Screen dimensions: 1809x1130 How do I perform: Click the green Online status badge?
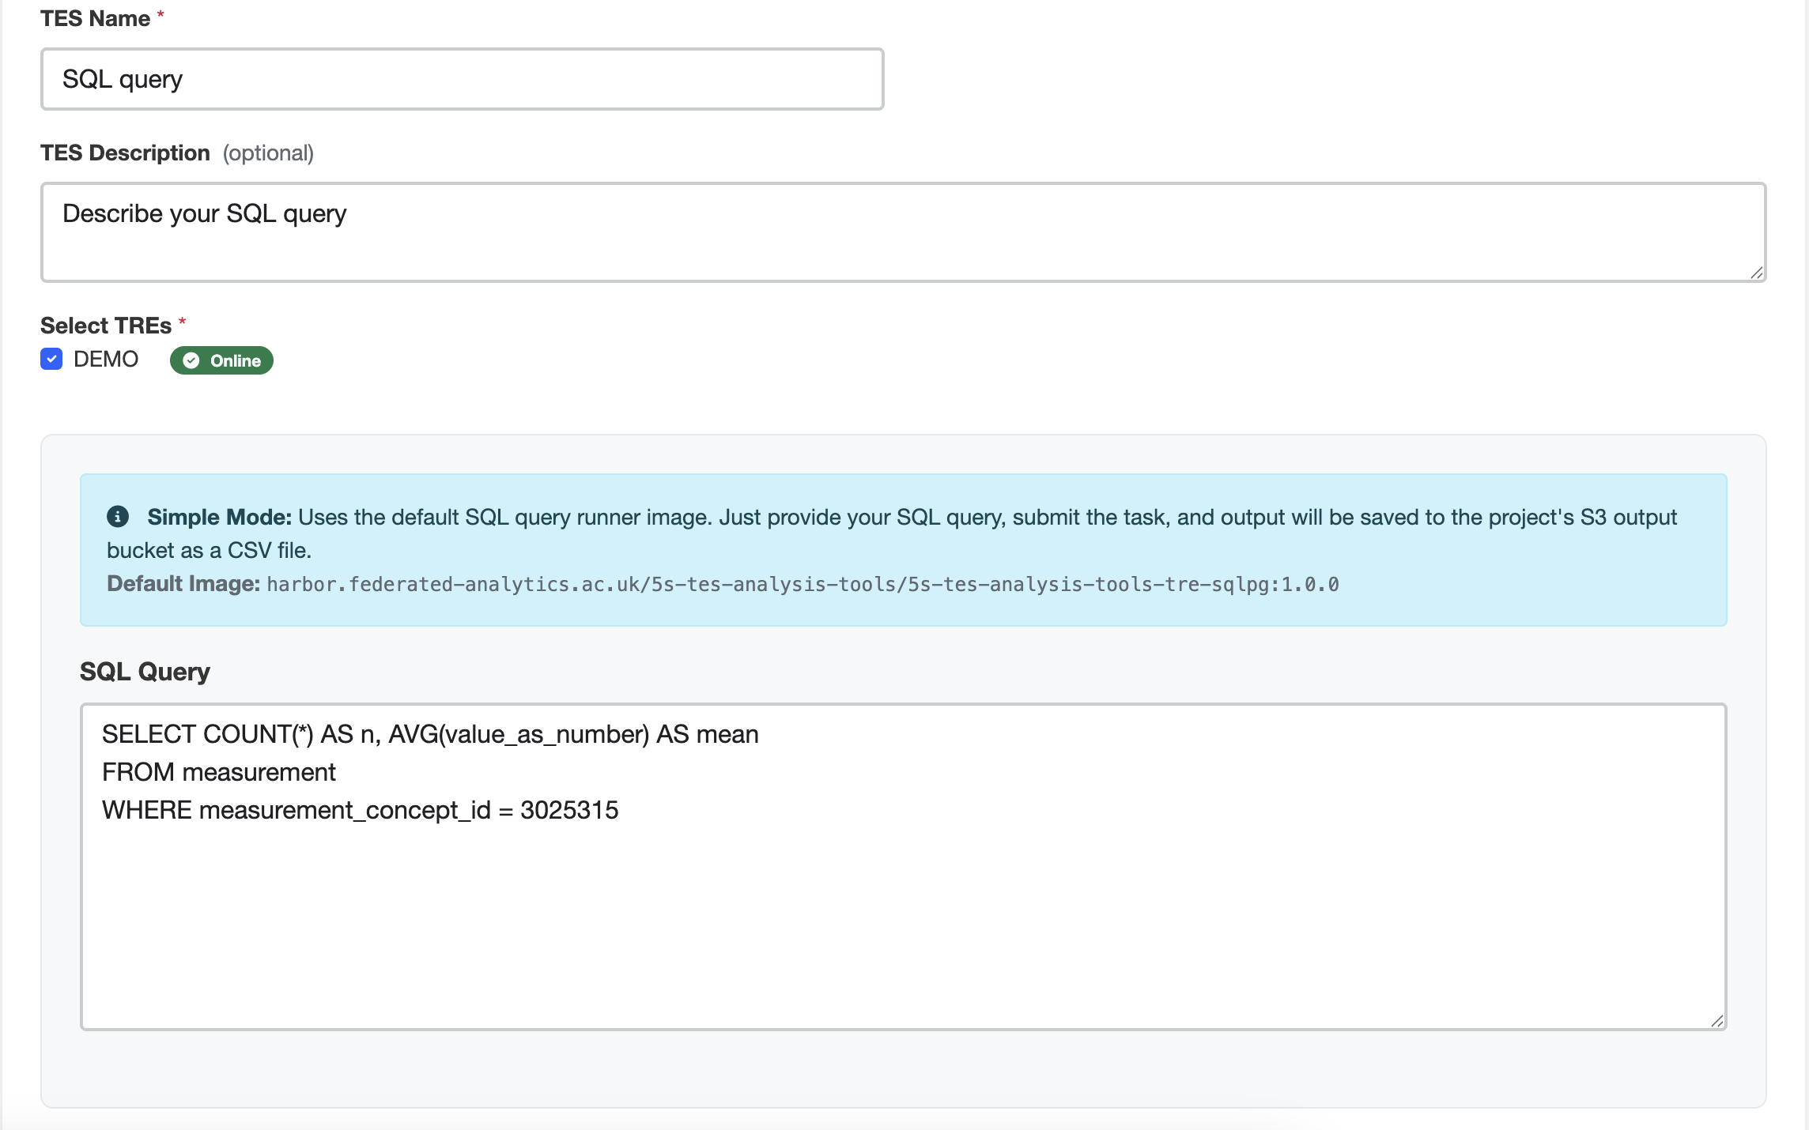pyautogui.click(x=221, y=360)
